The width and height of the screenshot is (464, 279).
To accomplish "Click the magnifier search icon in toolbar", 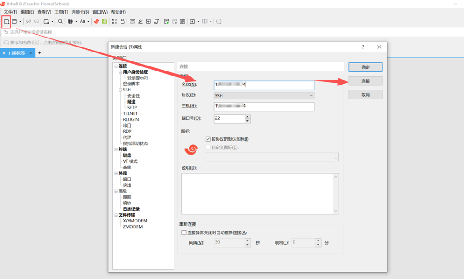I will point(60,21).
